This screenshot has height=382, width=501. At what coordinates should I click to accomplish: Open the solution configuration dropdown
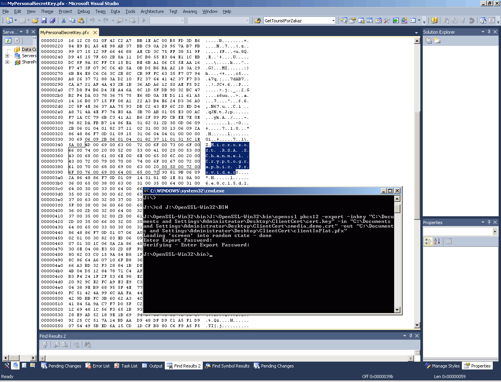pos(182,20)
